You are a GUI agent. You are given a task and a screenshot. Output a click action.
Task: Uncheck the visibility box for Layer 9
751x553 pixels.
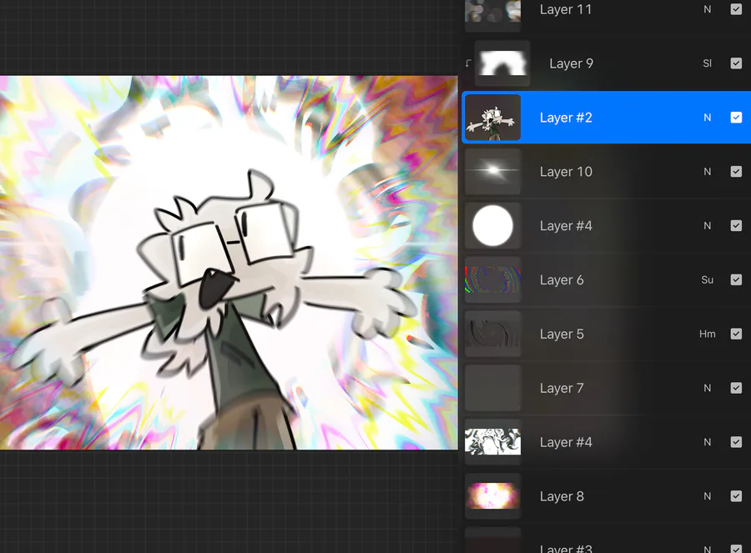coord(736,63)
